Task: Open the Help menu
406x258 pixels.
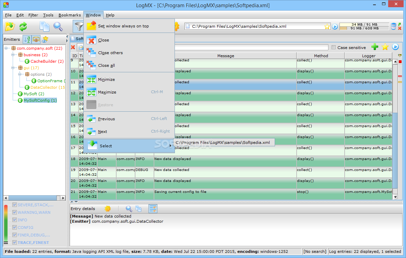Action: pyautogui.click(x=110, y=15)
